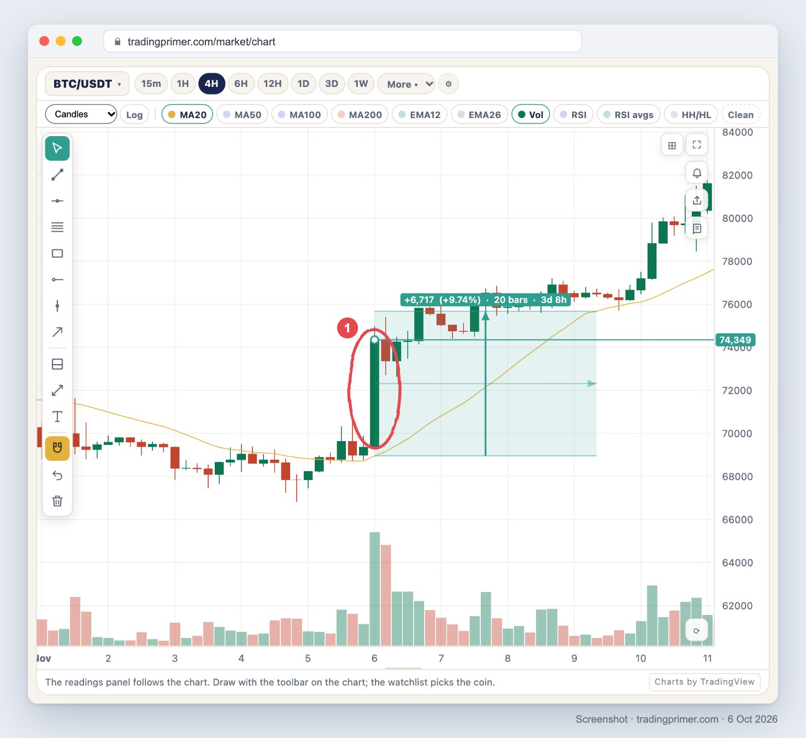This screenshot has height=738, width=806.
Task: Click the reset chart view icon
Action: coord(697,631)
